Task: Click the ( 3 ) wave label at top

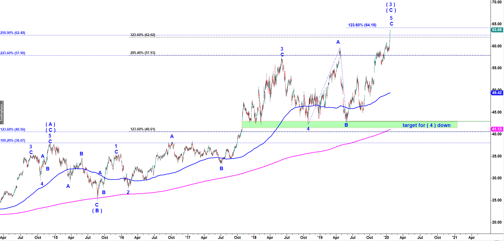Action: tap(391, 4)
